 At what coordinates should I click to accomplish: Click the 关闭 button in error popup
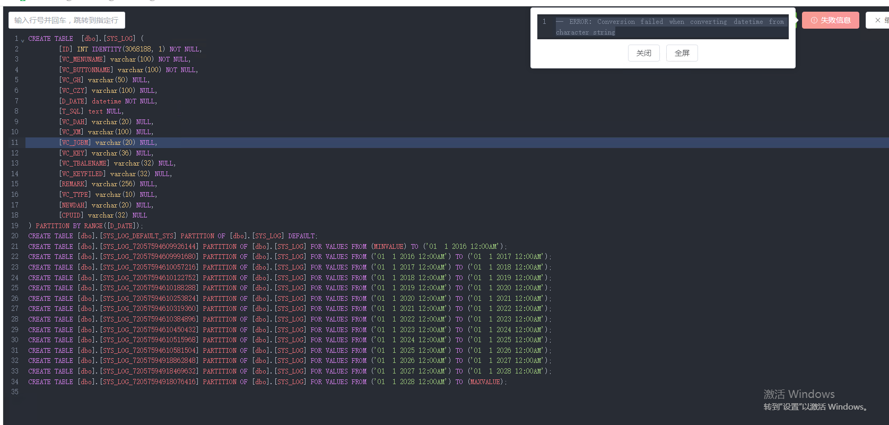(x=643, y=53)
